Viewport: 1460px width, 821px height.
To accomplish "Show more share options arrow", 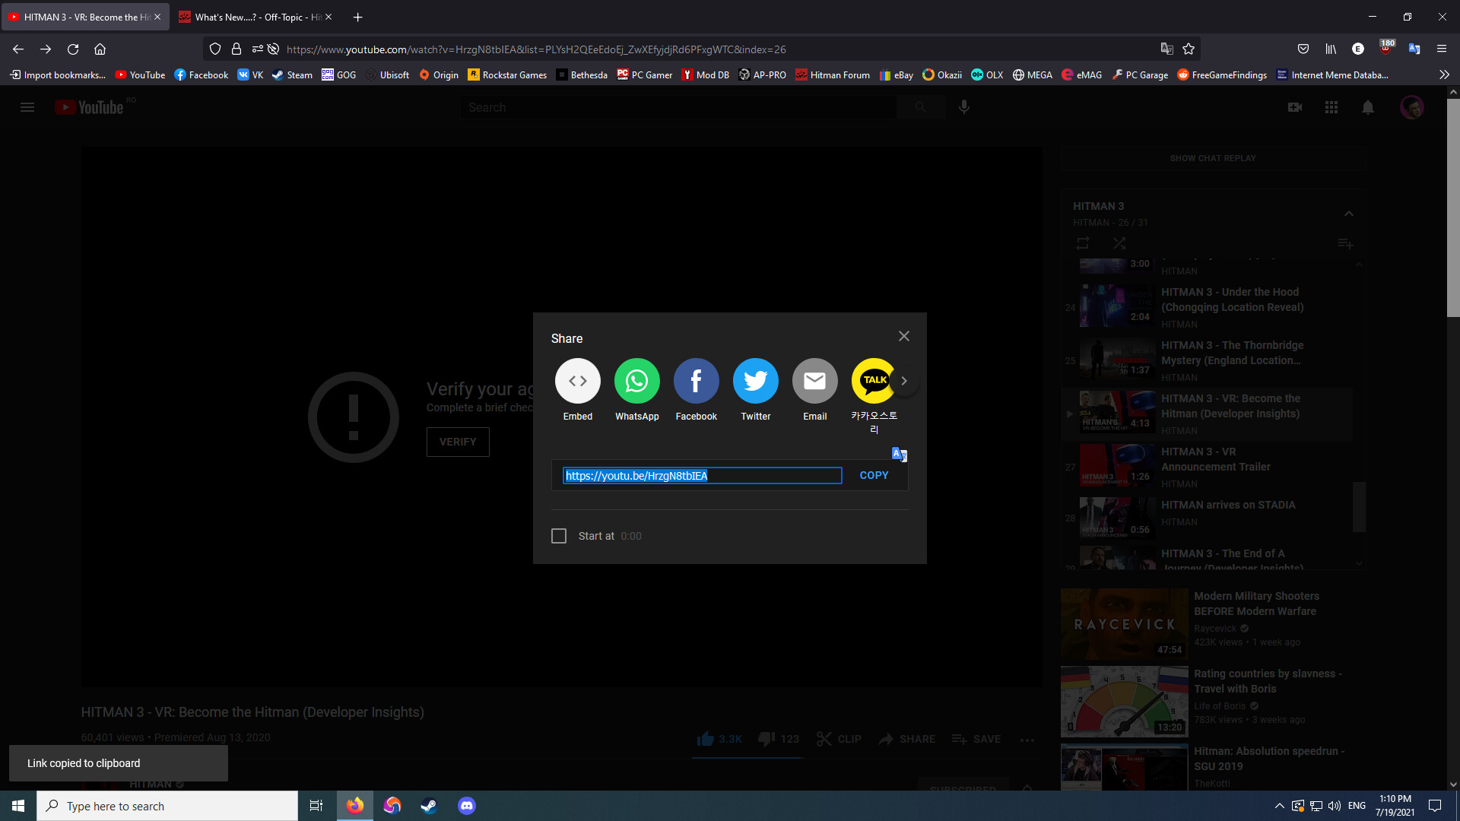I will 904,381.
